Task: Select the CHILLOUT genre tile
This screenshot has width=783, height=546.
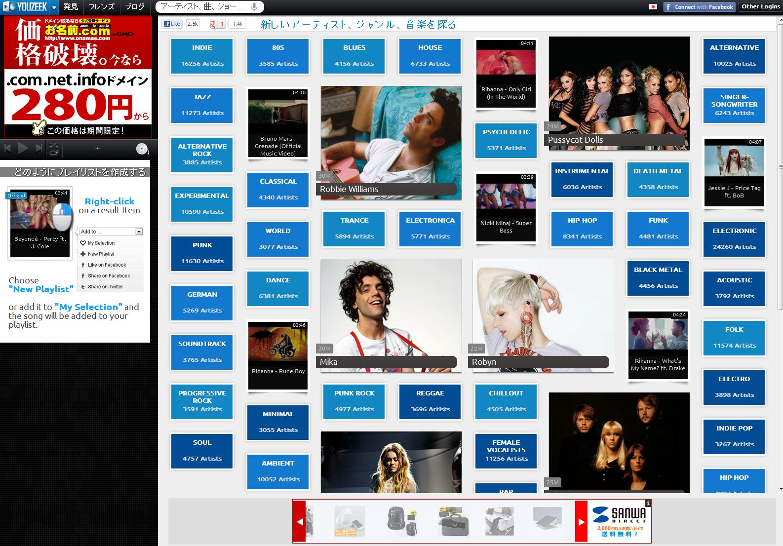Action: click(x=506, y=401)
